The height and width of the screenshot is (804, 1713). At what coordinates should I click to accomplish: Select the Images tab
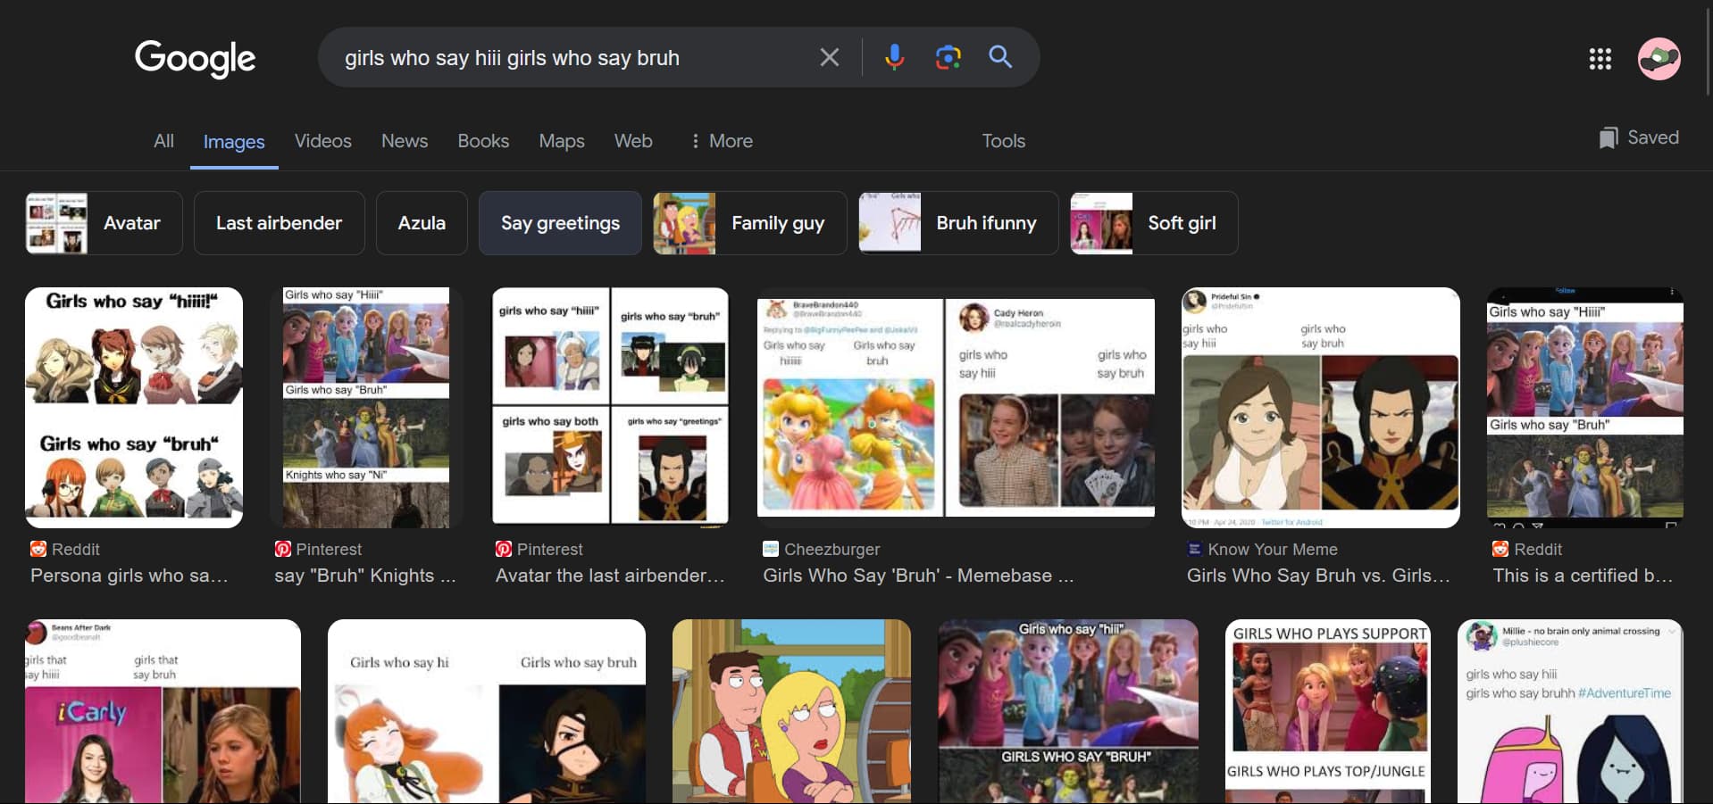(x=234, y=141)
